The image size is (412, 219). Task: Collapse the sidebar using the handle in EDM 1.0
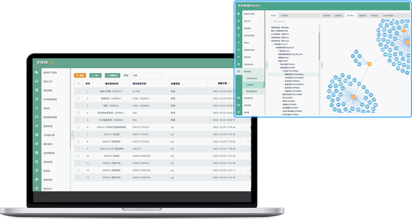tap(72, 135)
